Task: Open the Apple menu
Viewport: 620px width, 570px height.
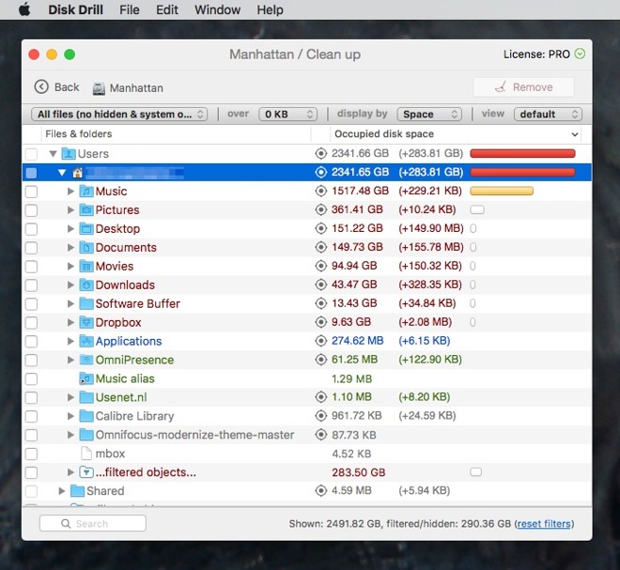Action: point(24,9)
